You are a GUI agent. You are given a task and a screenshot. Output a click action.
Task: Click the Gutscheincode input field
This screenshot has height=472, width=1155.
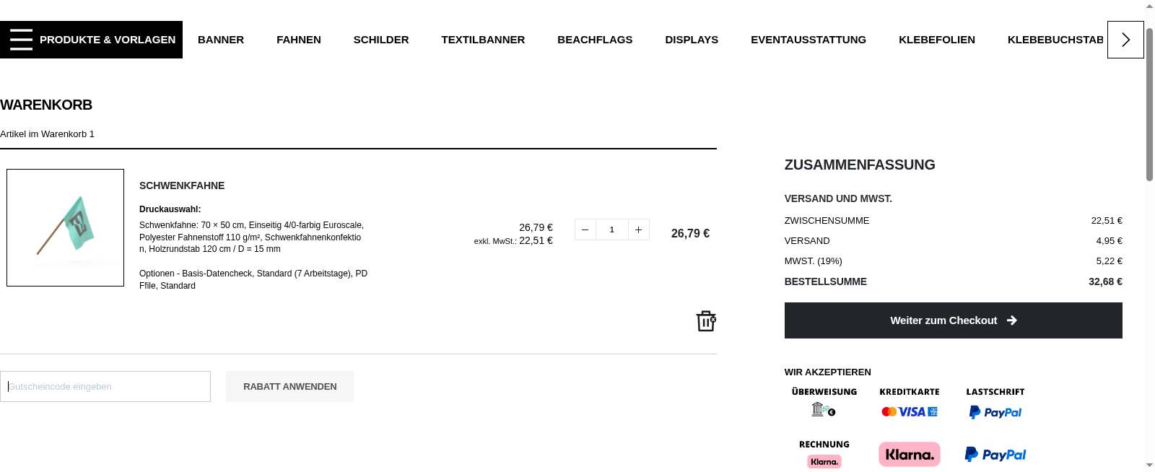(105, 386)
